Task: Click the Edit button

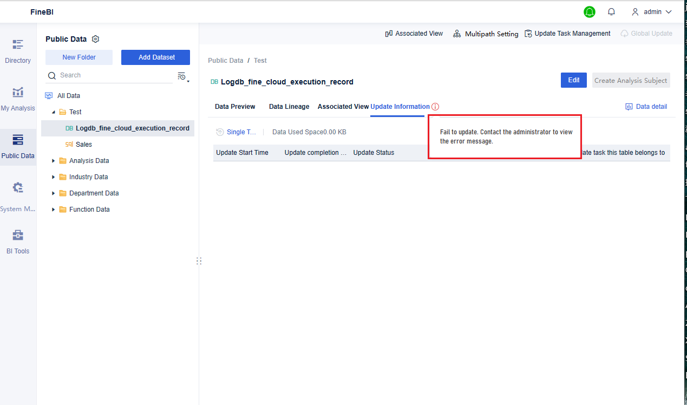Action: click(x=573, y=80)
